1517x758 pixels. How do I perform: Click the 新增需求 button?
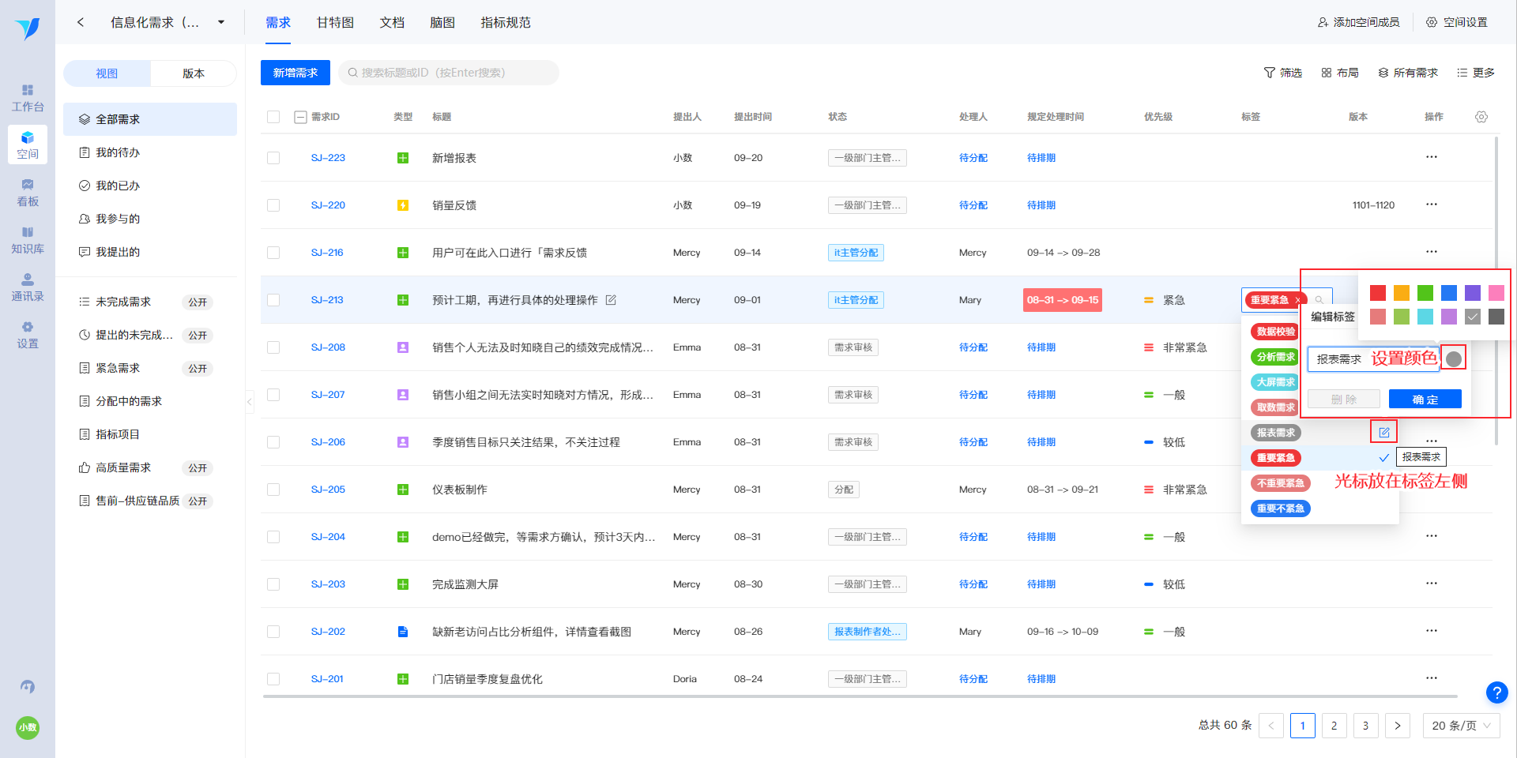coord(295,73)
